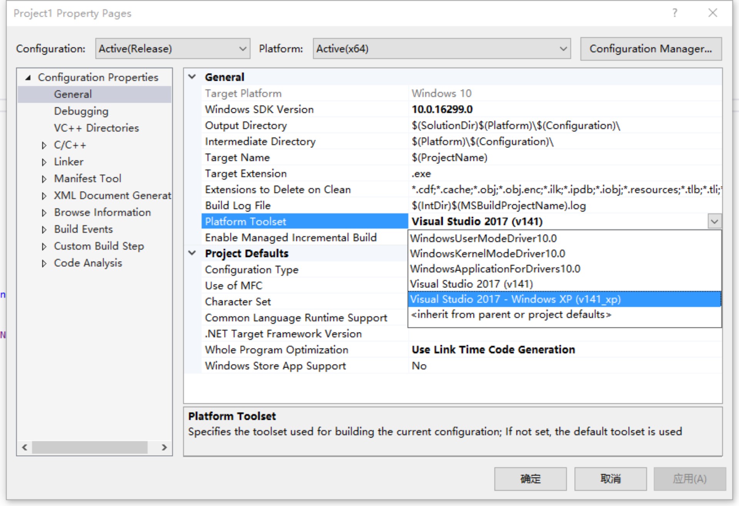Expand the C/C++ tree node arrow
The height and width of the screenshot is (506, 739).
coord(44,145)
